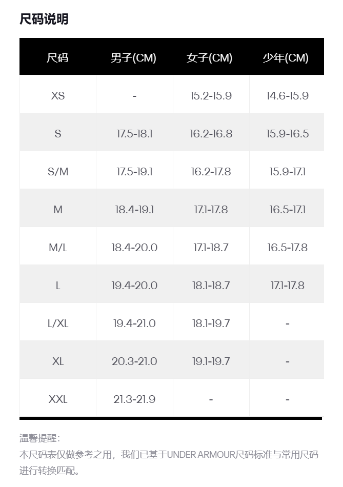Select the XXL size row label
Screen dimensions: 343x487
pyautogui.click(x=58, y=399)
